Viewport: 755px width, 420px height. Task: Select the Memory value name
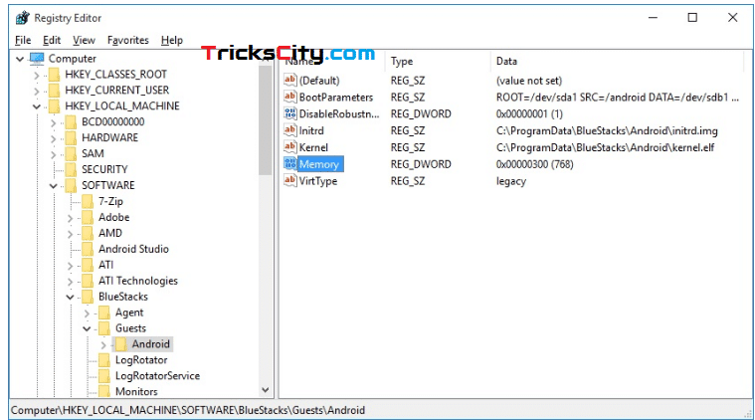[319, 164]
